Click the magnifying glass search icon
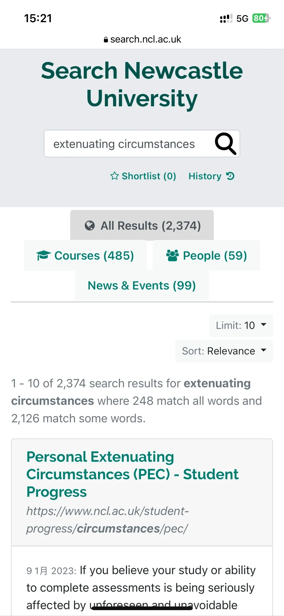The image size is (284, 616). point(226,144)
